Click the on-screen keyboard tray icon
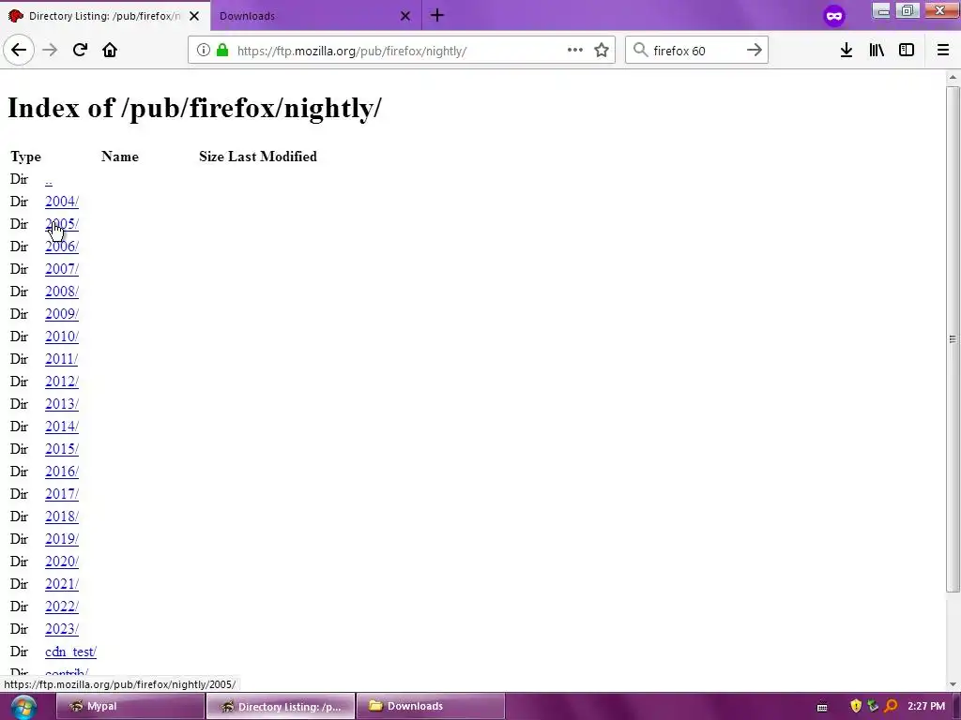961x720 pixels. (822, 707)
